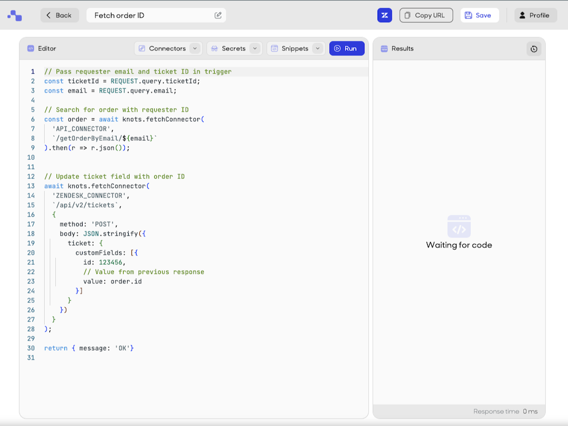Open execution history via the clock icon
Screen dimensions: 568x426
[x=534, y=49]
